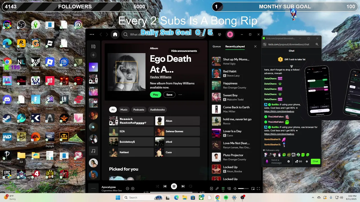Open Your Library sidebar icon in Spotify
Screen dimensions: 360x202
(93, 46)
